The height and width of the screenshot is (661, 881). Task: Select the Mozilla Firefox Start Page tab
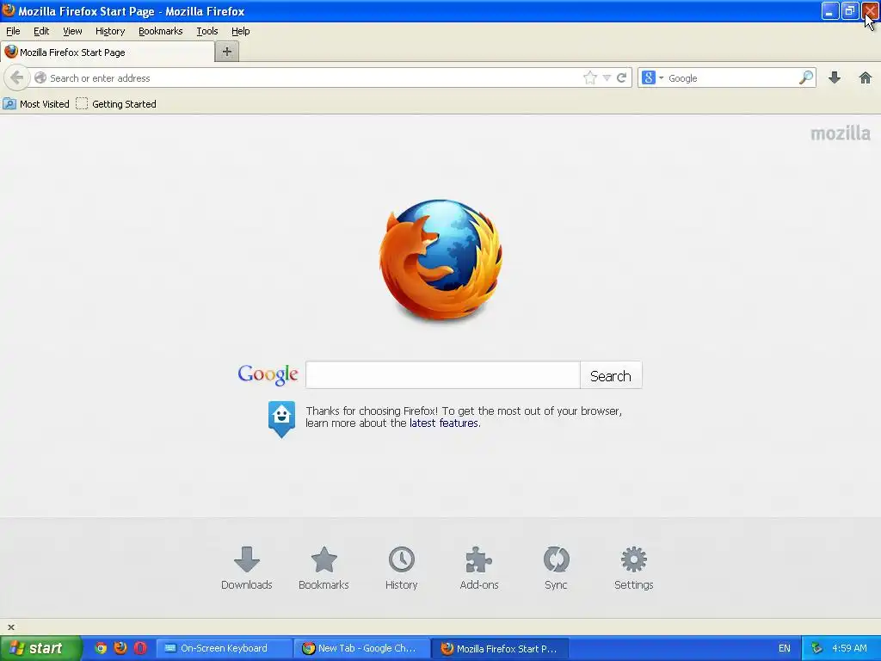click(x=108, y=53)
